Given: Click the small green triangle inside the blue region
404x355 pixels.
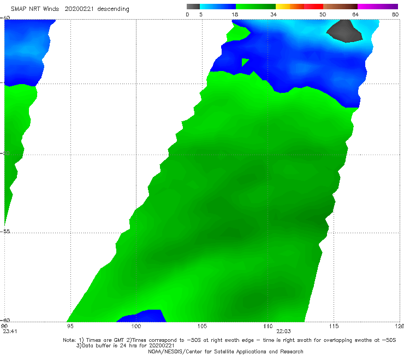Looking at the screenshot, I should 245,62.
